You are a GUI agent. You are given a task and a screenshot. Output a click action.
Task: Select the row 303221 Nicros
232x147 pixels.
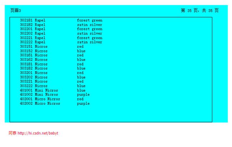52,82
